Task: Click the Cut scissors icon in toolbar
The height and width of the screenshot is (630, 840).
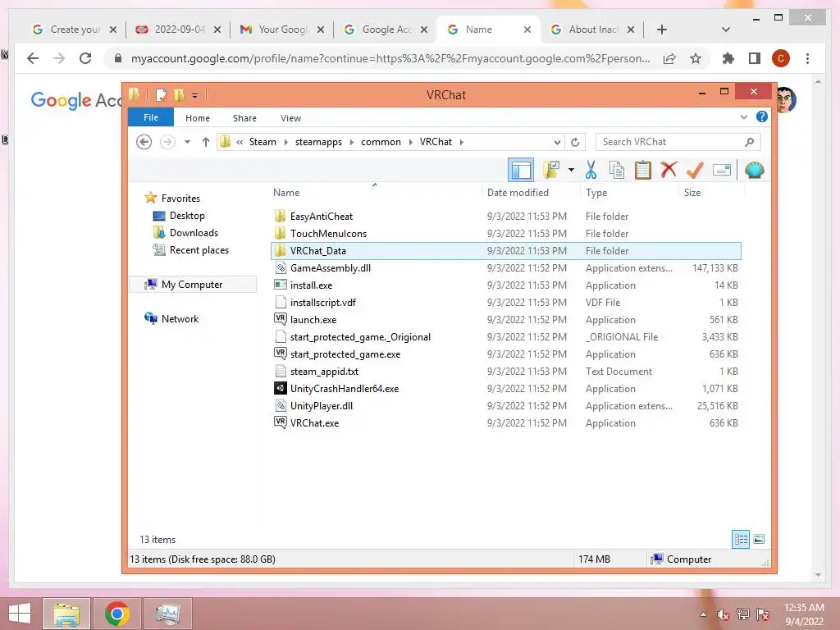Action: 591,171
